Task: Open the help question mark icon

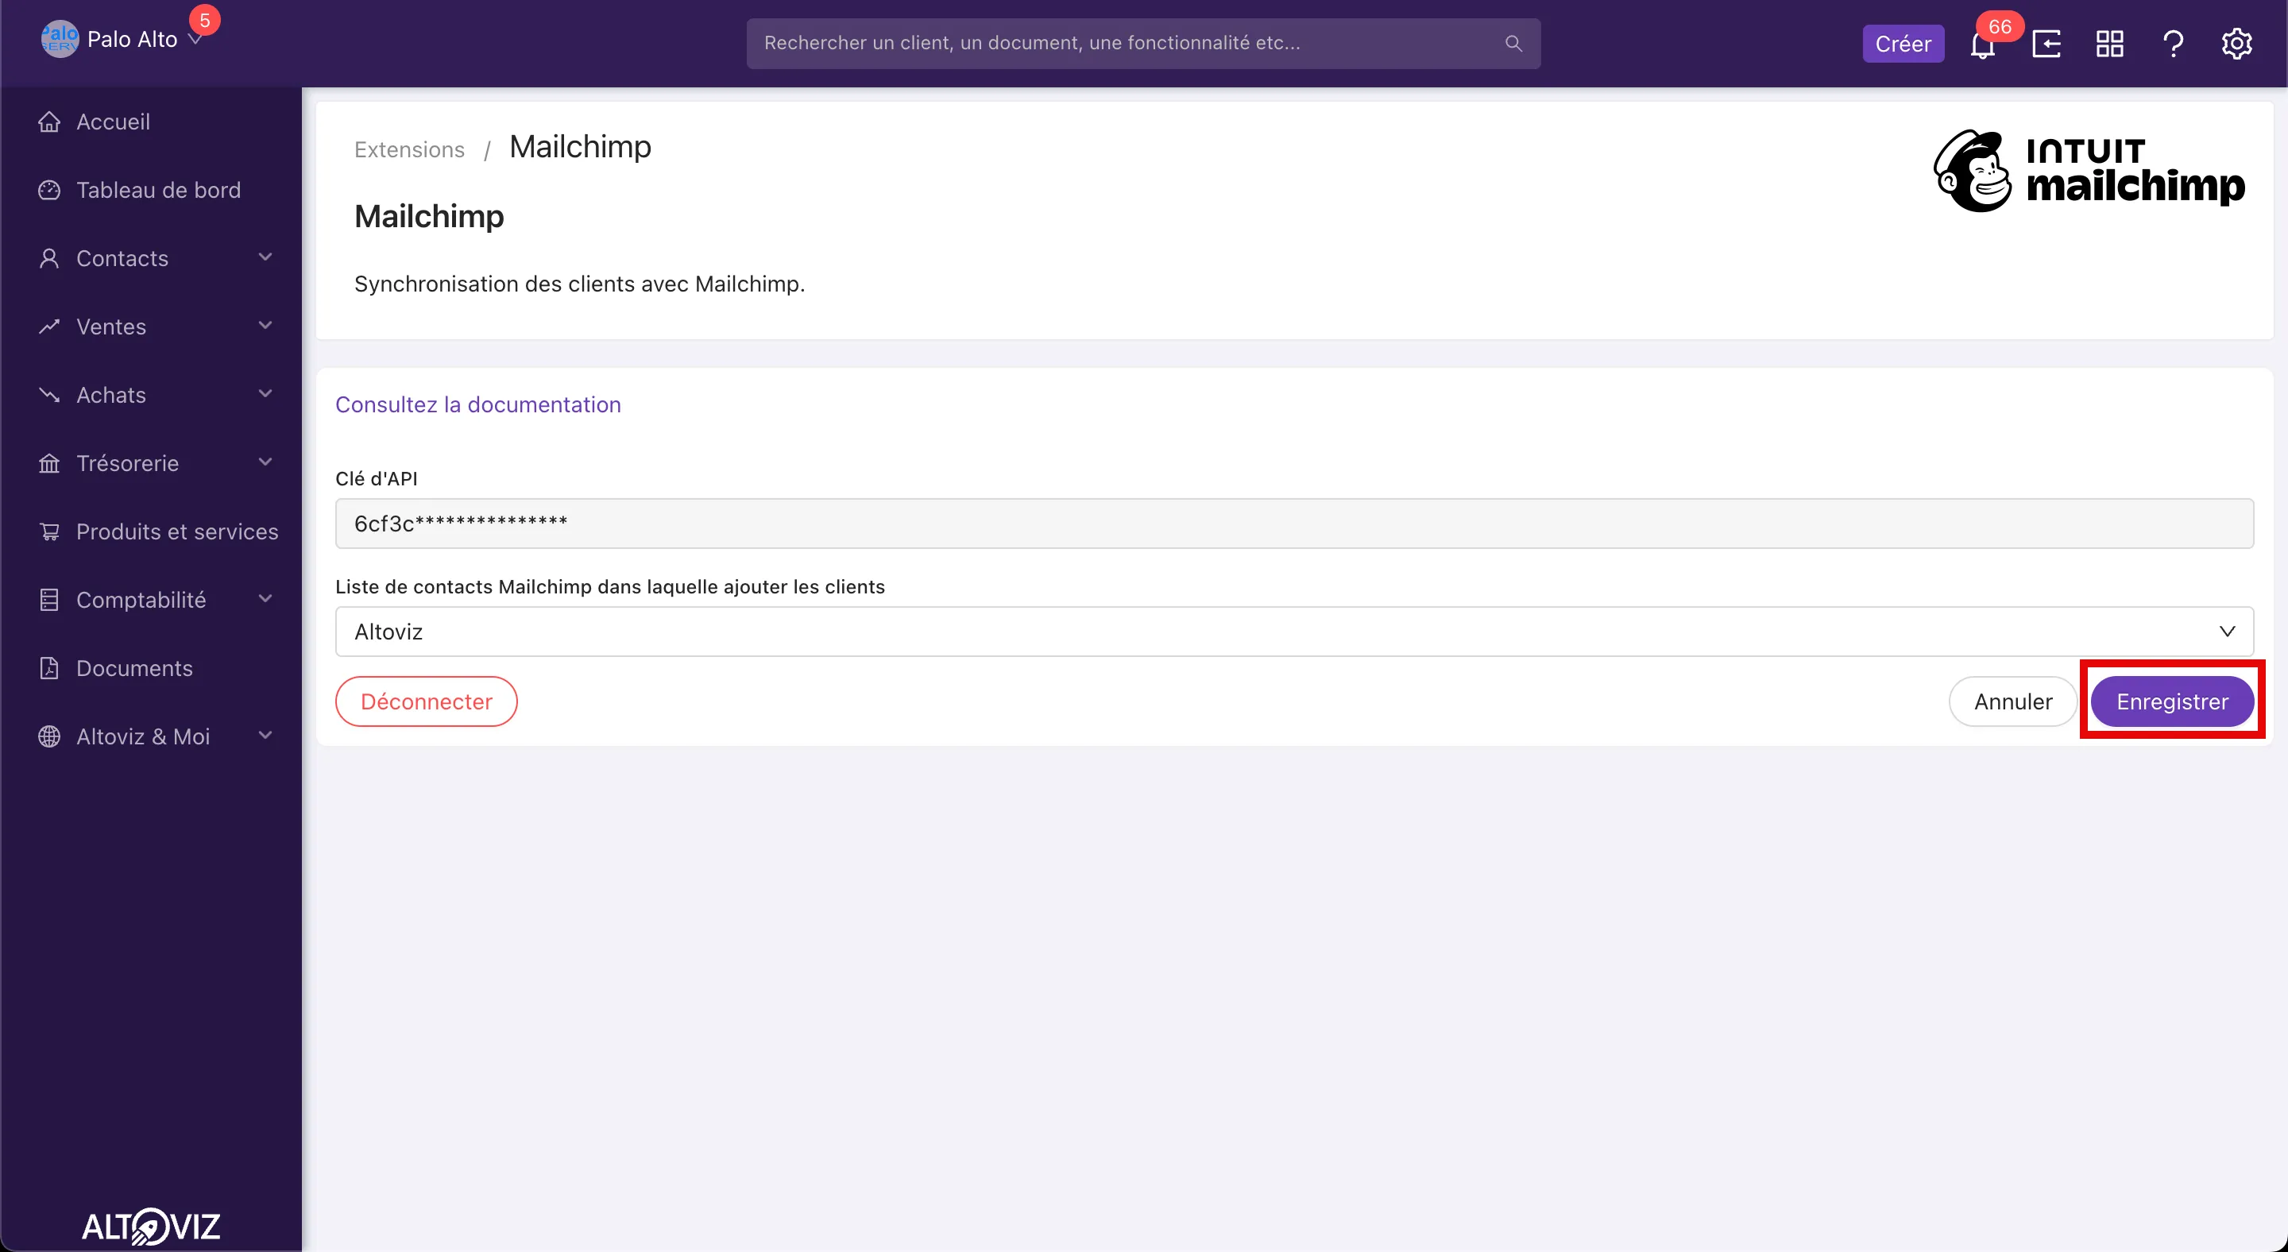Action: [x=2173, y=44]
